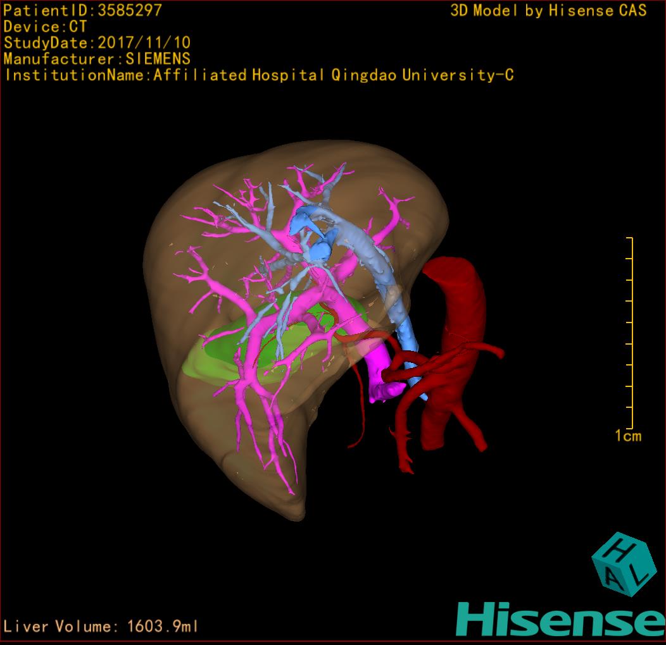Click the 3D Model by Hisense CAS text
The image size is (666, 645).
pos(548,10)
